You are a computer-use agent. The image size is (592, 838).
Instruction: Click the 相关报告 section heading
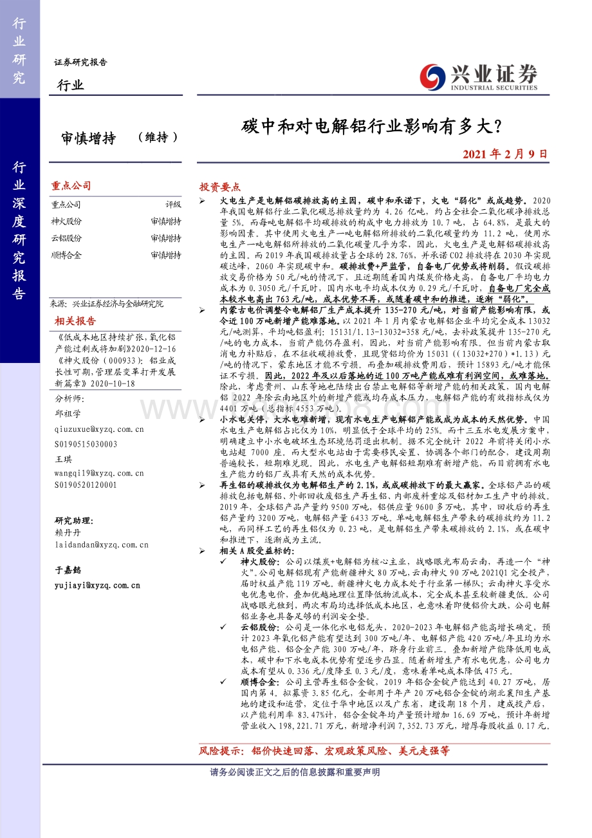(75, 321)
